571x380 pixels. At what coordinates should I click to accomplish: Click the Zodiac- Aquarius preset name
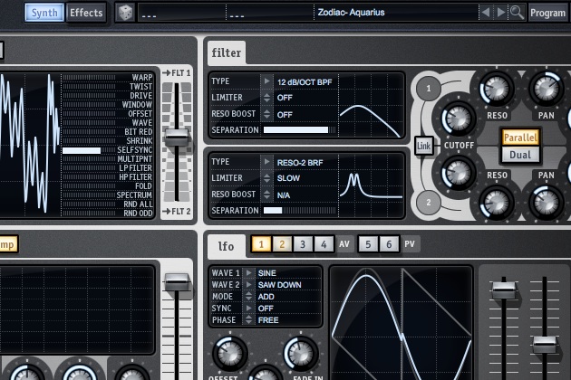[351, 13]
